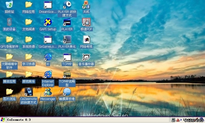205x123 pixels.
Task: Click the computer network tray icon
Action: [x=173, y=120]
